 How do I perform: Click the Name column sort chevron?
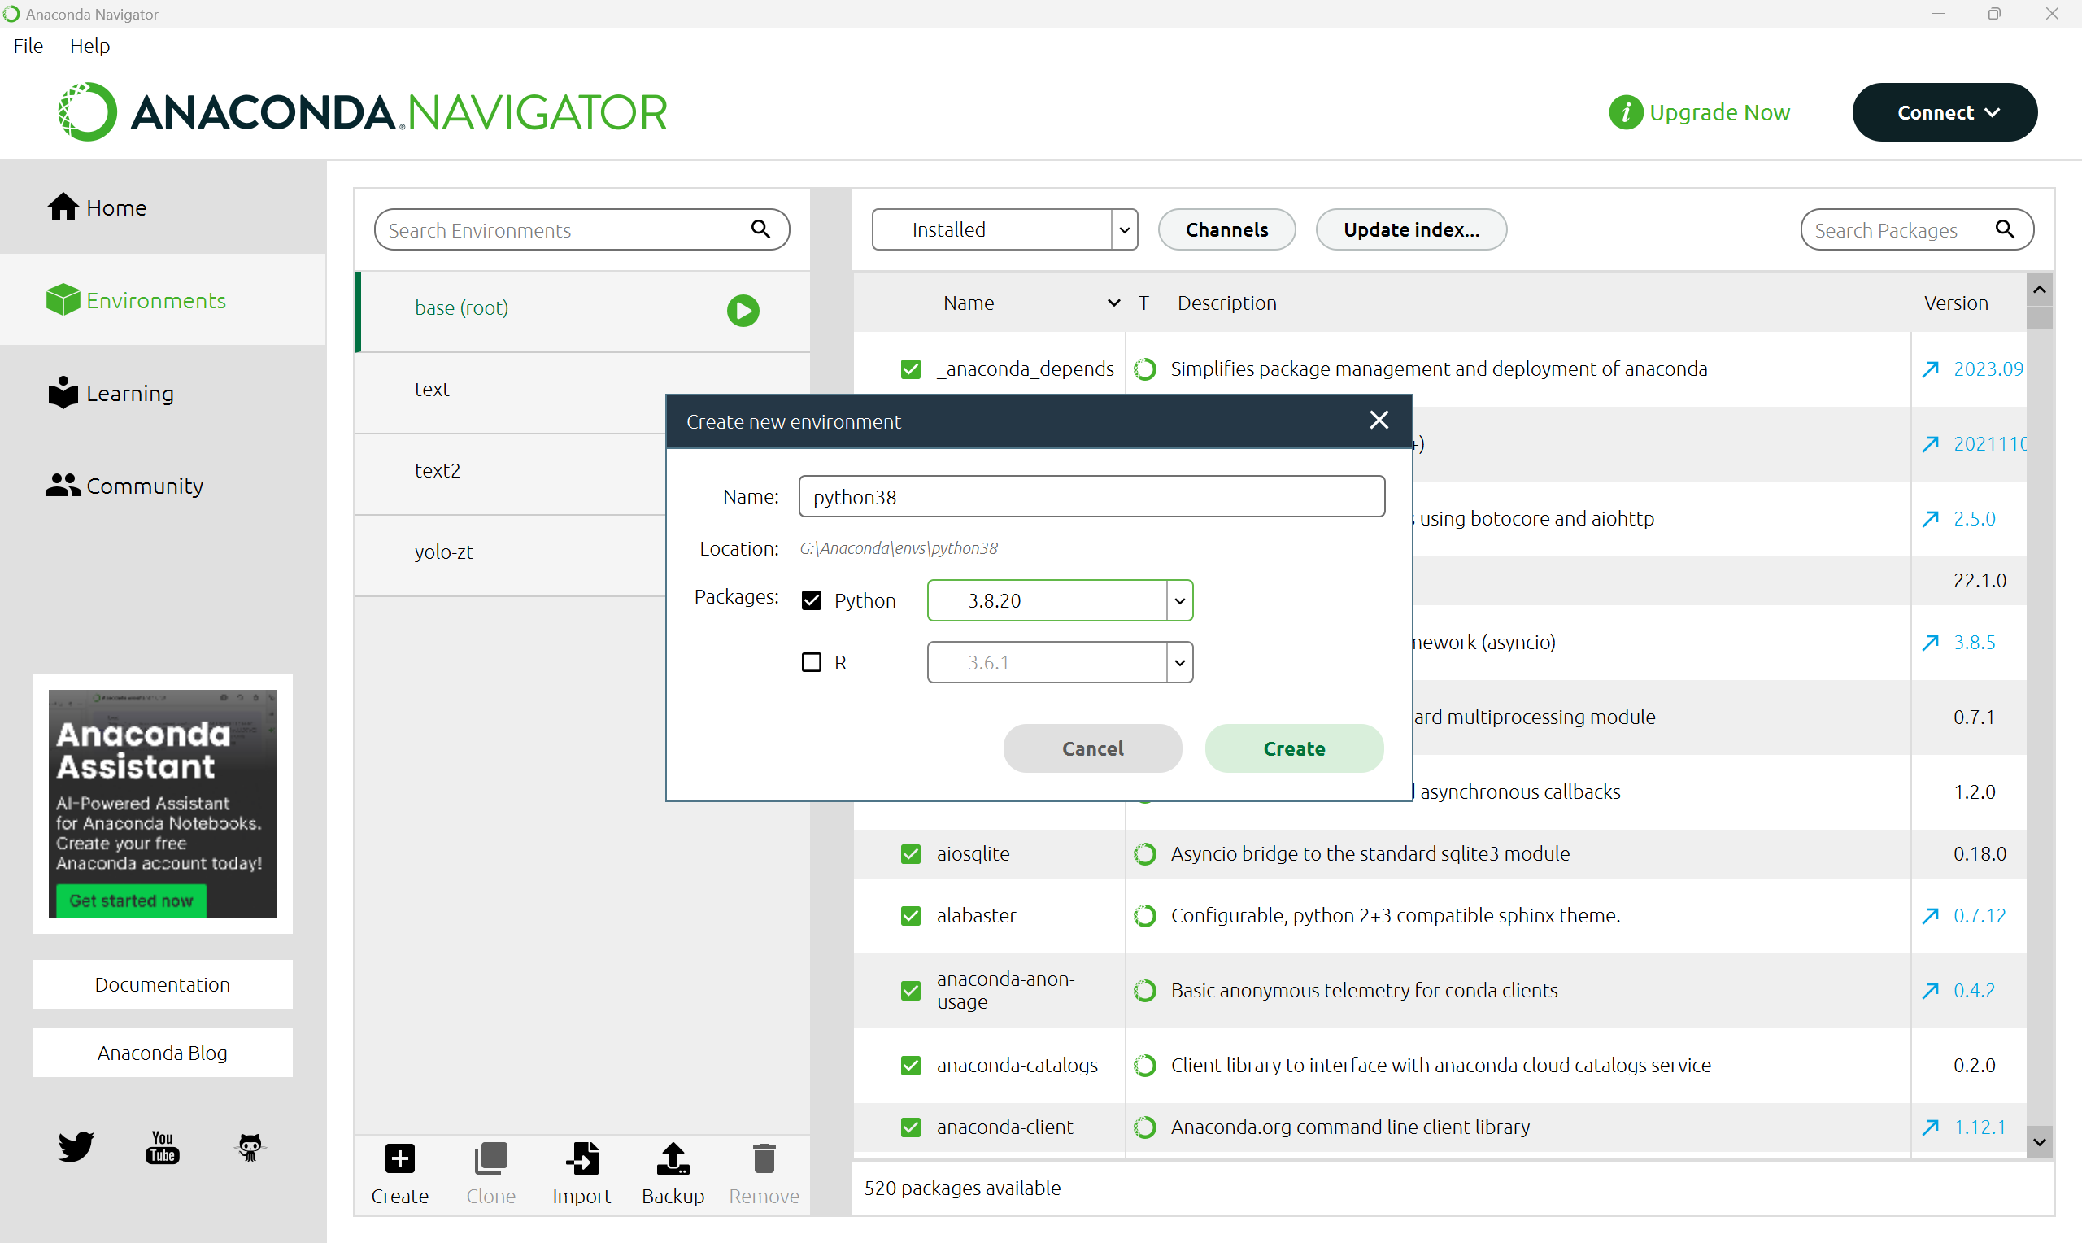1113,303
